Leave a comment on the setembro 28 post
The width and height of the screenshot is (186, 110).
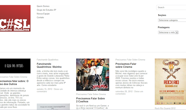pos(129,93)
